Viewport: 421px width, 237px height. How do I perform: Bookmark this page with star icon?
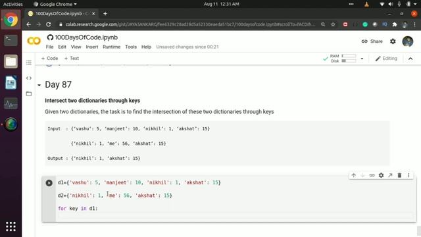click(x=333, y=24)
